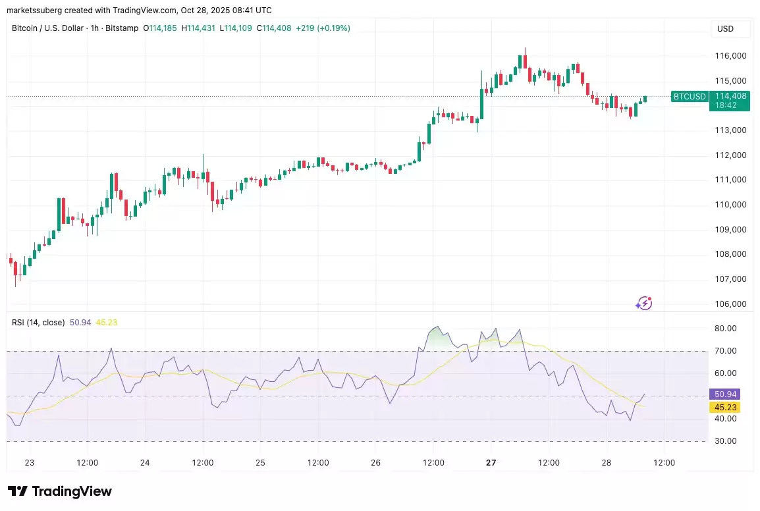This screenshot has width=760, height=511.
Task: Click the yellow RSI average badge 45.23
Action: [x=725, y=407]
